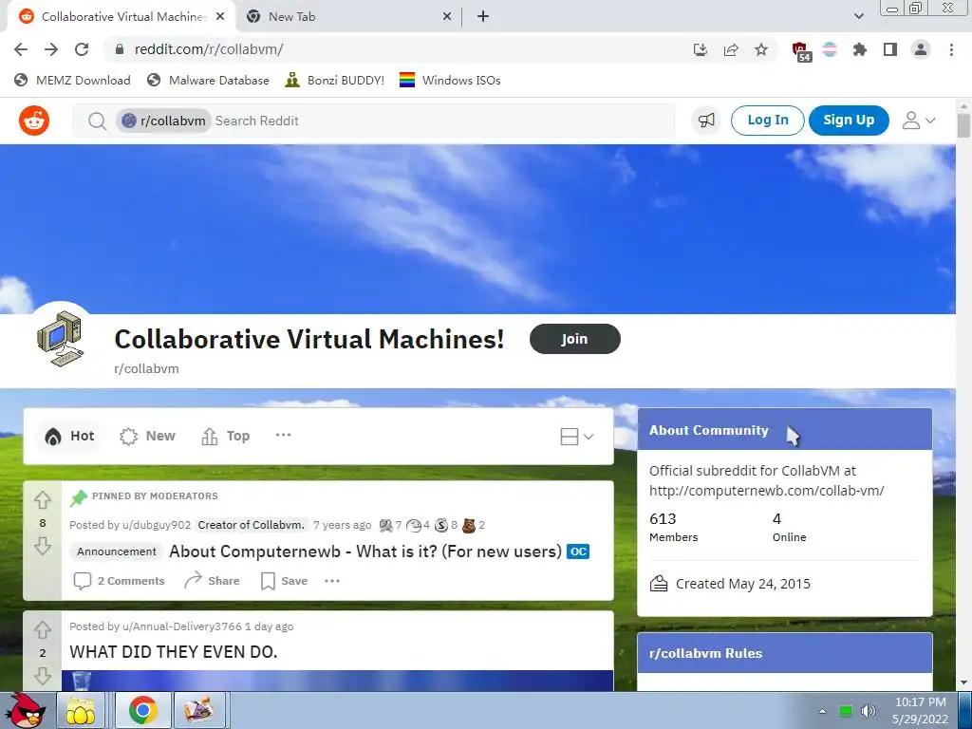Click the install app icon in address bar
This screenshot has height=729, width=972.
[x=700, y=49]
